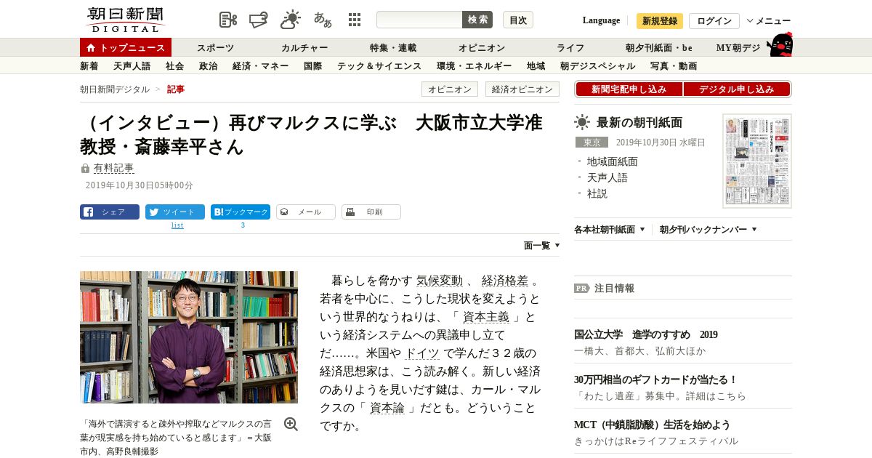The image size is (872, 458).
Task: Open the ドイツ keyword link
Action: [422, 353]
